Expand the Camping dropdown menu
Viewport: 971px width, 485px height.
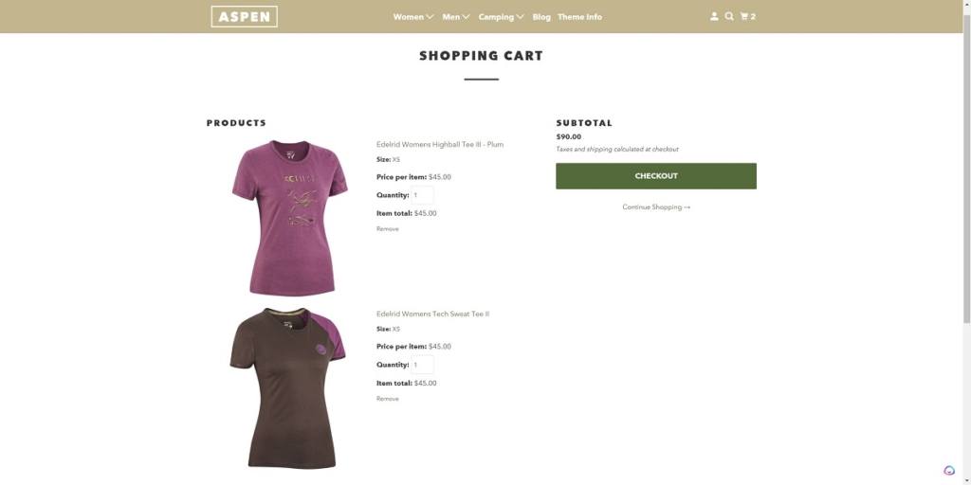pos(501,17)
